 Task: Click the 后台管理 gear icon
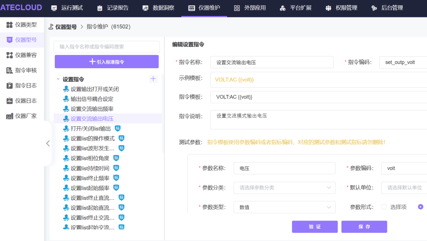point(374,8)
